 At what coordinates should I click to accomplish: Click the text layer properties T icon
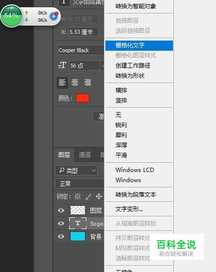pos(64,2)
